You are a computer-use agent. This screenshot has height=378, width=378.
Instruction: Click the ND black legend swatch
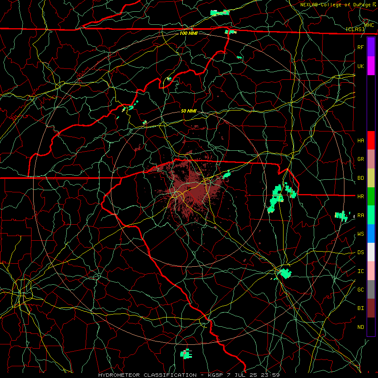pos(371,327)
